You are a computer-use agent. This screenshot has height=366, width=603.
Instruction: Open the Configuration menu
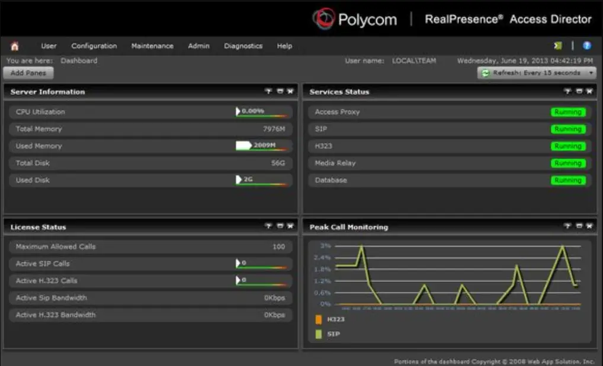coord(94,46)
